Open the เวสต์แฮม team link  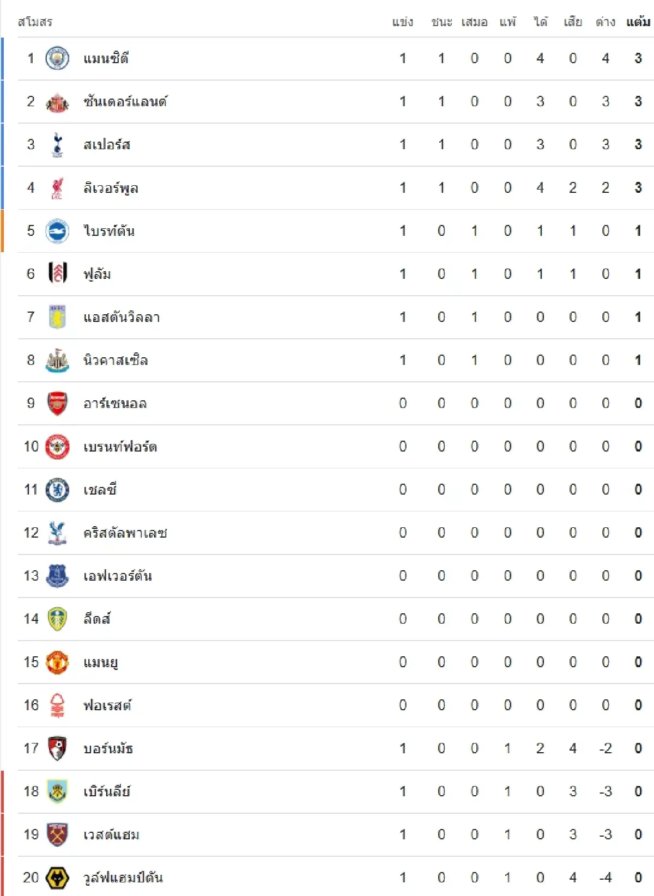coord(111,834)
